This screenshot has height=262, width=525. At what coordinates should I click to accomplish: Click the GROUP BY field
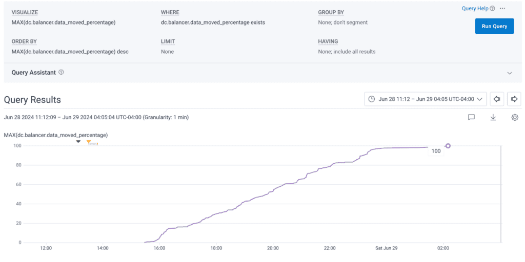[x=342, y=23]
